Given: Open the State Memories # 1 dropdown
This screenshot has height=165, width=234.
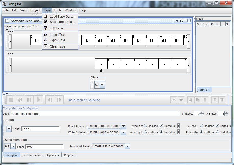Looking at the screenshot, I should (x=13, y=146).
